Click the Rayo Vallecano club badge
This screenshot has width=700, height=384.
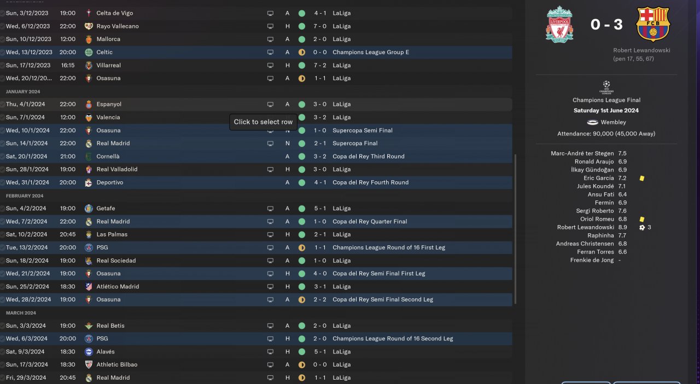(x=89, y=26)
